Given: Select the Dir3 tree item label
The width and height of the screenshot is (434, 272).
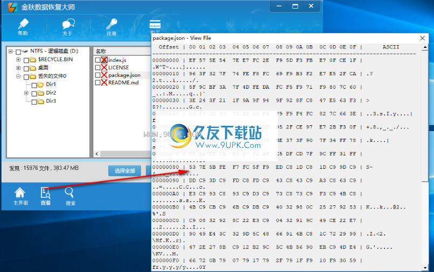Looking at the screenshot, I should tap(51, 101).
